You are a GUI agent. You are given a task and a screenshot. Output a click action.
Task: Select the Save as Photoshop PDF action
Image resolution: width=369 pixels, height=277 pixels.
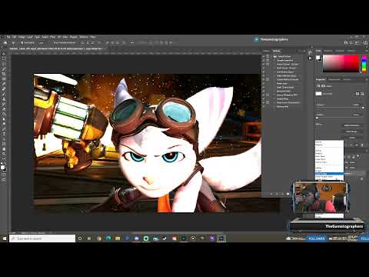pyautogui.click(x=288, y=95)
